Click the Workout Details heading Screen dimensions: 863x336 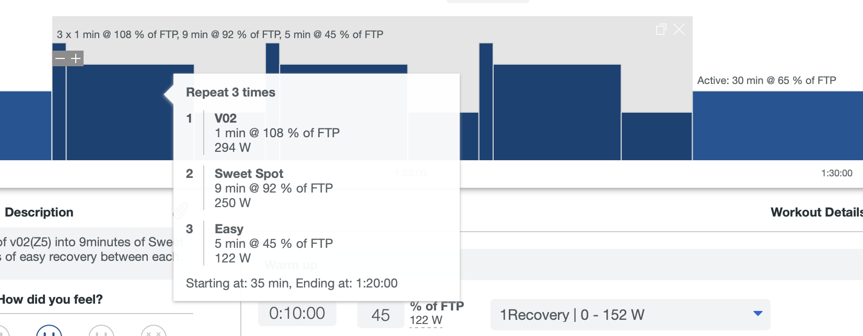point(816,212)
